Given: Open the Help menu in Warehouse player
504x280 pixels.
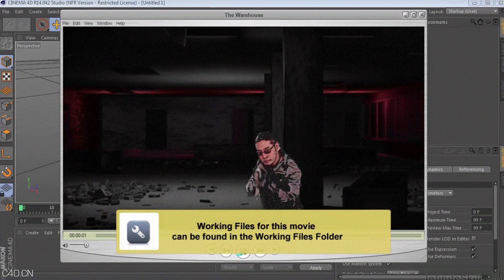Looking at the screenshot, I should coord(120,23).
